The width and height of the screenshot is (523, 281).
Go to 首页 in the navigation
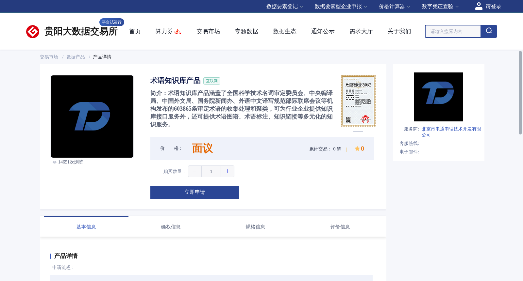pyautogui.click(x=135, y=31)
